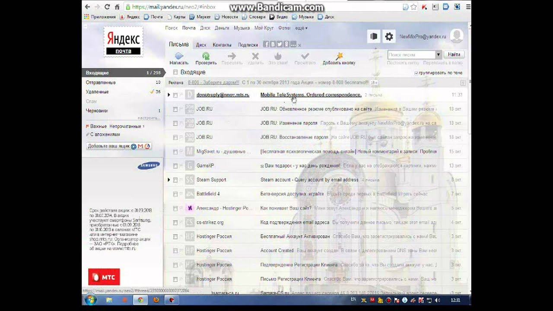Toggle группировать по теме checkbox

416,73
